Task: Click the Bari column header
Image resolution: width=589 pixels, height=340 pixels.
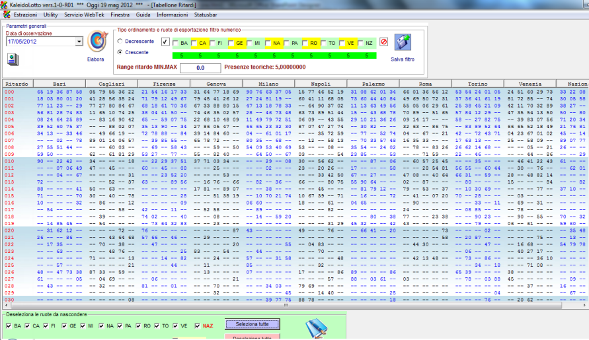Action: 59,84
